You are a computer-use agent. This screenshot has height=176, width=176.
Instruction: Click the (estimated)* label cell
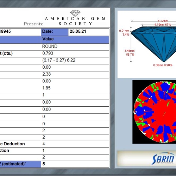pos(20,164)
